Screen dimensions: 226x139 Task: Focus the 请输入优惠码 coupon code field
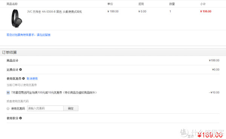tap(46, 108)
